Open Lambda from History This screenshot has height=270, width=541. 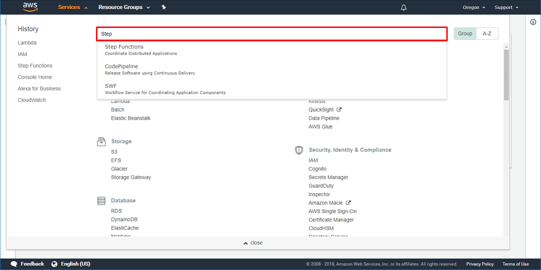pos(27,43)
